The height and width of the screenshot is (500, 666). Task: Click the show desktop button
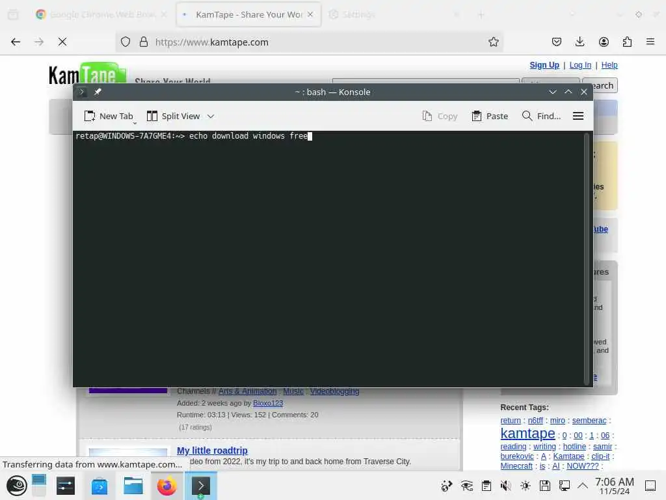[650, 486]
